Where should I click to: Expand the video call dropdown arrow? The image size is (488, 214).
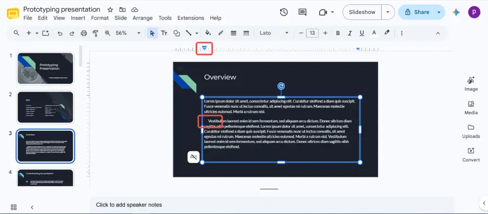coord(332,12)
